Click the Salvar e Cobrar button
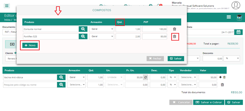 point(209,102)
